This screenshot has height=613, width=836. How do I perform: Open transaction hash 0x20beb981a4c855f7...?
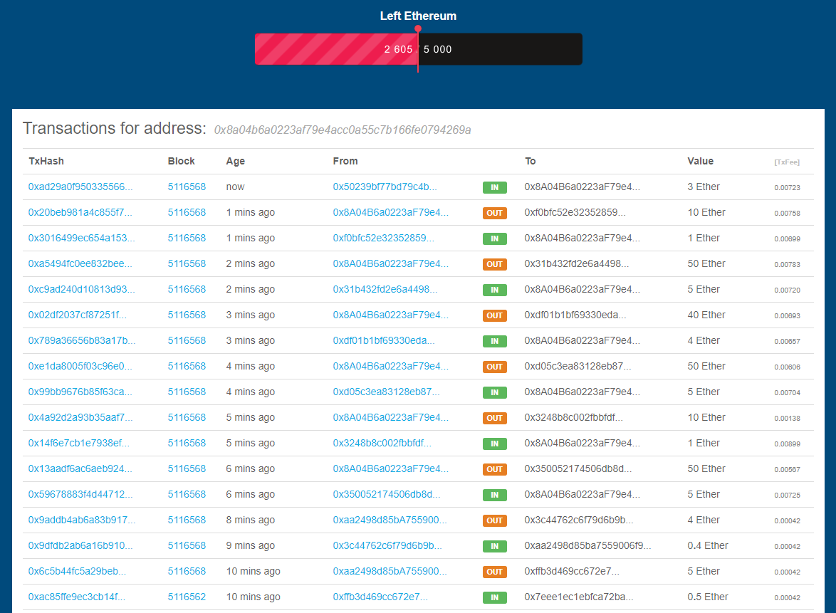click(80, 213)
